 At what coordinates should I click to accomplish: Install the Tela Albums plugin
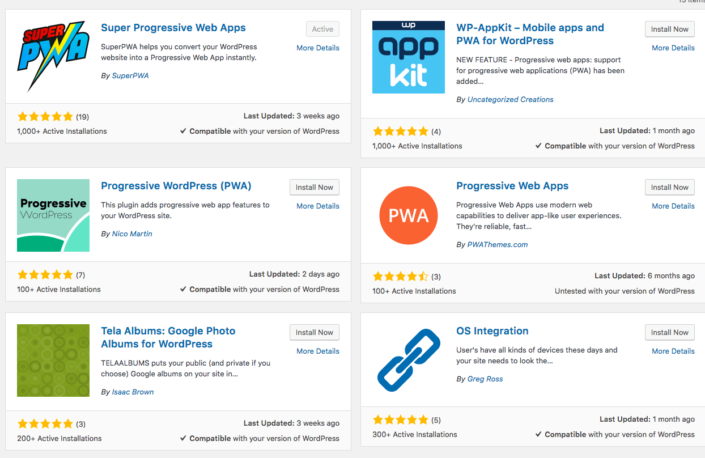click(x=314, y=332)
